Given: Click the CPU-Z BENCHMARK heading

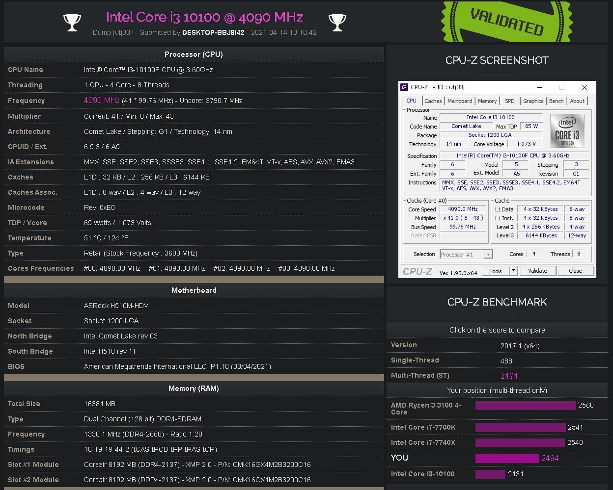Looking at the screenshot, I should [x=497, y=302].
